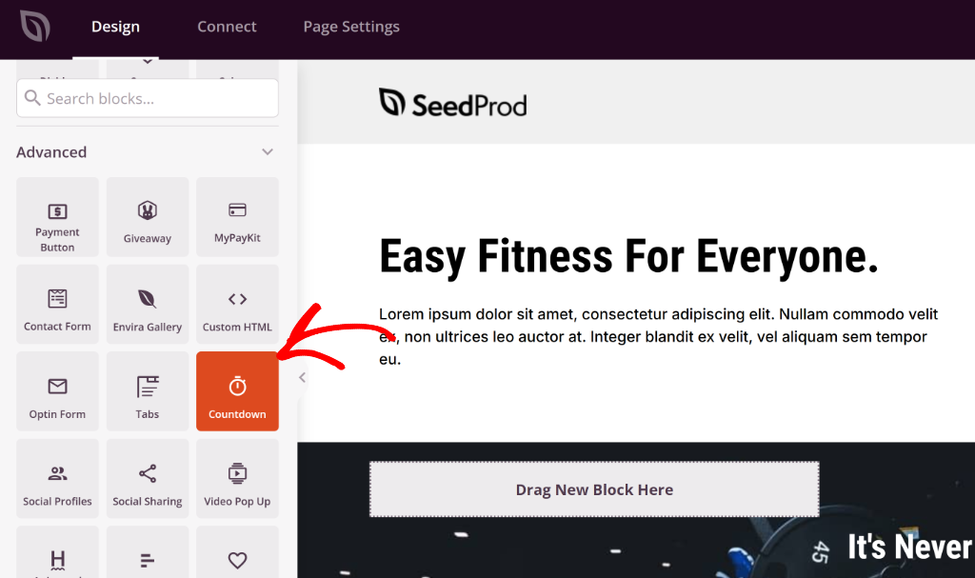Select the Custom HTML block

click(237, 305)
